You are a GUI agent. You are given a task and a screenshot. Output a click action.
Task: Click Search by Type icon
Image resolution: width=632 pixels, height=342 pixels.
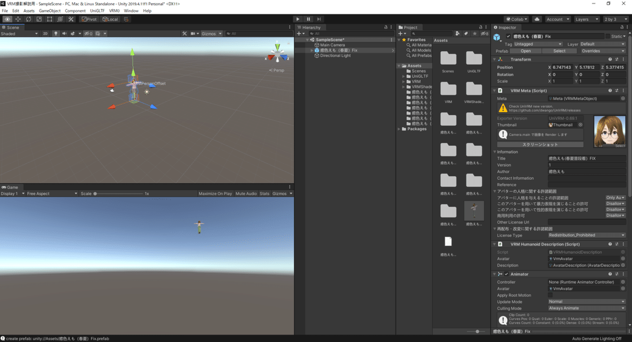tap(458, 34)
